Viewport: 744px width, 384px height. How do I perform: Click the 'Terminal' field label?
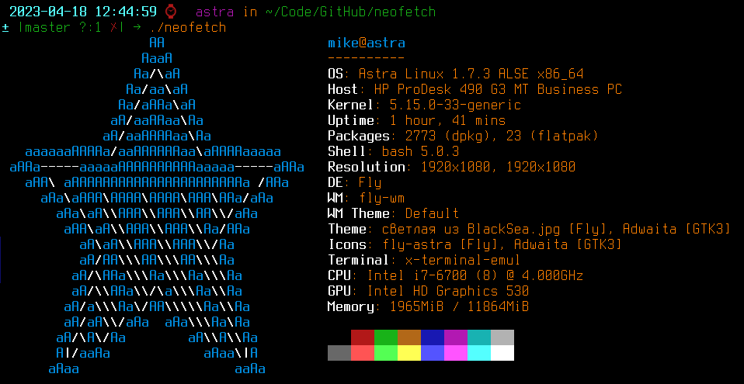(x=359, y=261)
